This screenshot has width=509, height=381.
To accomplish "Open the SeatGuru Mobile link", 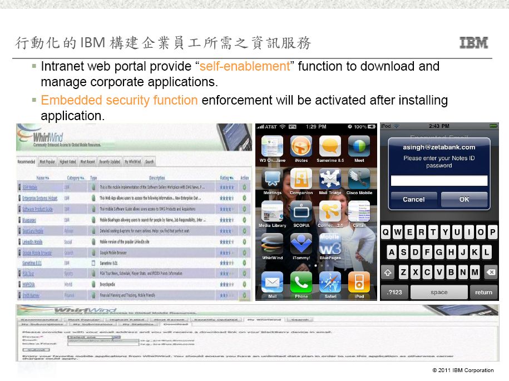I will [32, 231].
